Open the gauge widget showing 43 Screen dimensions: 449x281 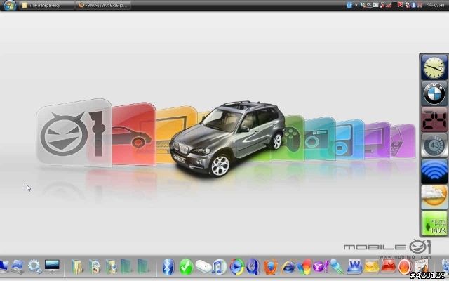tap(434, 145)
